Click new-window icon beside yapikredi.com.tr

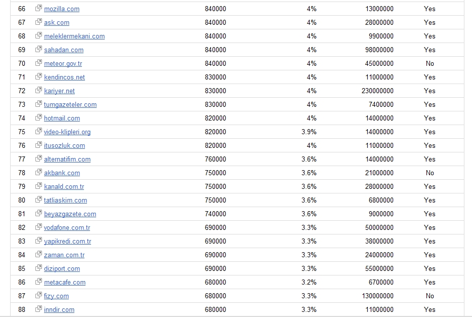[38, 241]
